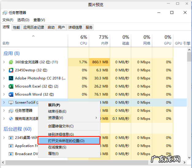
Task: Sort by the CPU column header
Action: click(x=79, y=41)
